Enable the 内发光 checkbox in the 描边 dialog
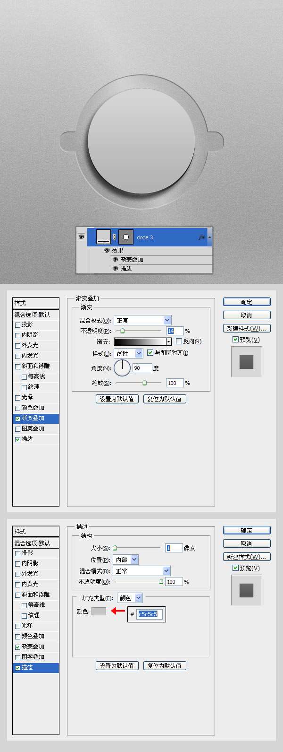 point(18,585)
